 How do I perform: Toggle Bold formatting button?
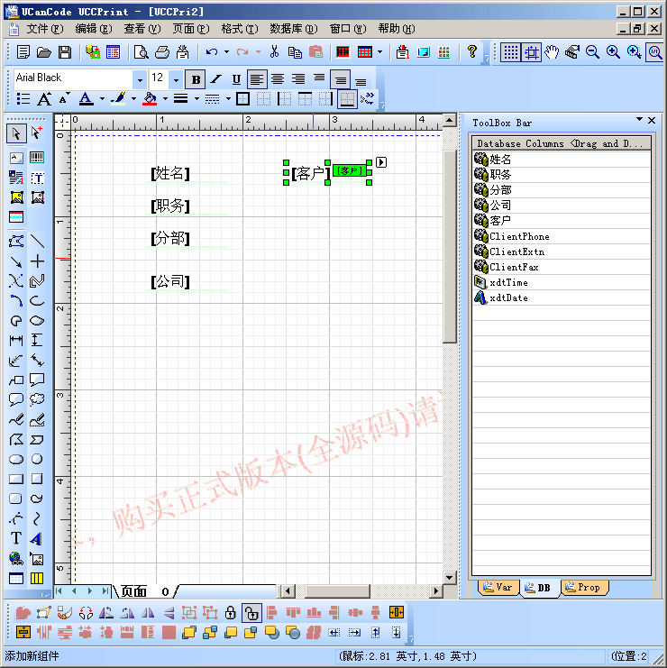click(196, 79)
